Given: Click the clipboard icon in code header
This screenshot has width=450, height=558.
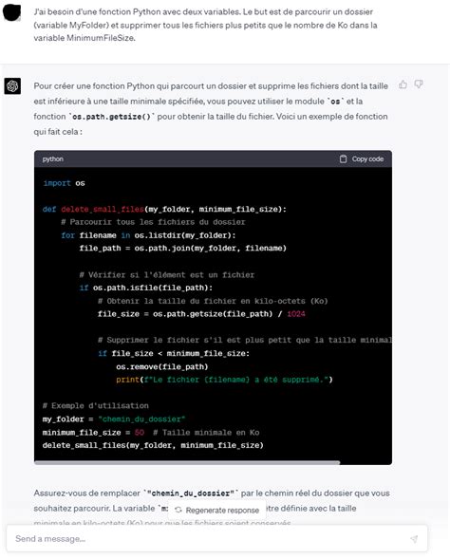Looking at the screenshot, I should 343,159.
